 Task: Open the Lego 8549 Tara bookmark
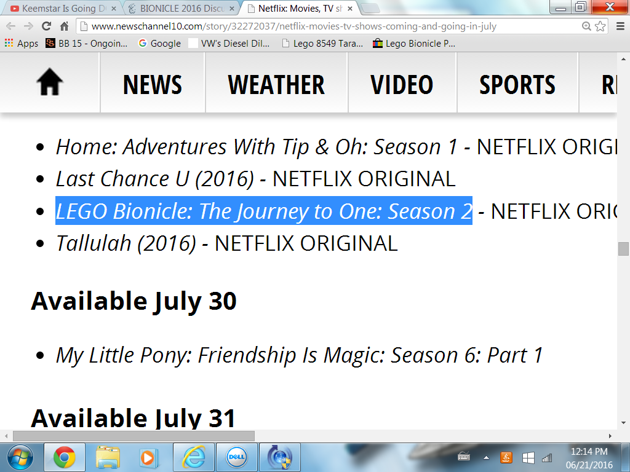pos(322,44)
